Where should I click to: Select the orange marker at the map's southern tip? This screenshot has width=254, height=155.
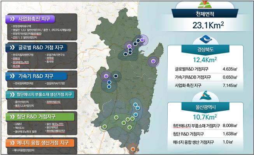(x=133, y=149)
